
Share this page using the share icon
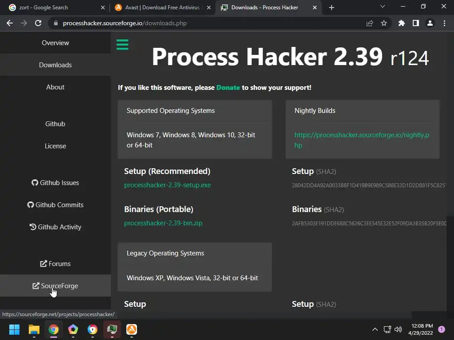pyautogui.click(x=370, y=23)
